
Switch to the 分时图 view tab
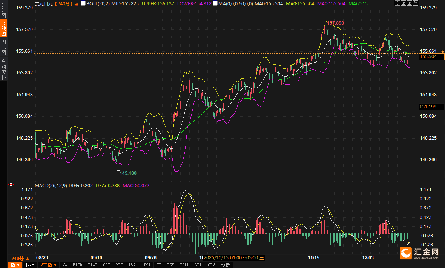(x=3, y=11)
